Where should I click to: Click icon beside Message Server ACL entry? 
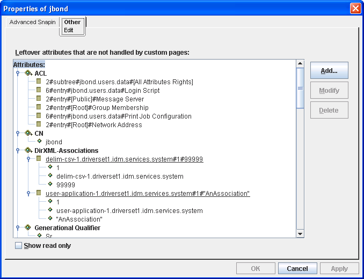39,98
